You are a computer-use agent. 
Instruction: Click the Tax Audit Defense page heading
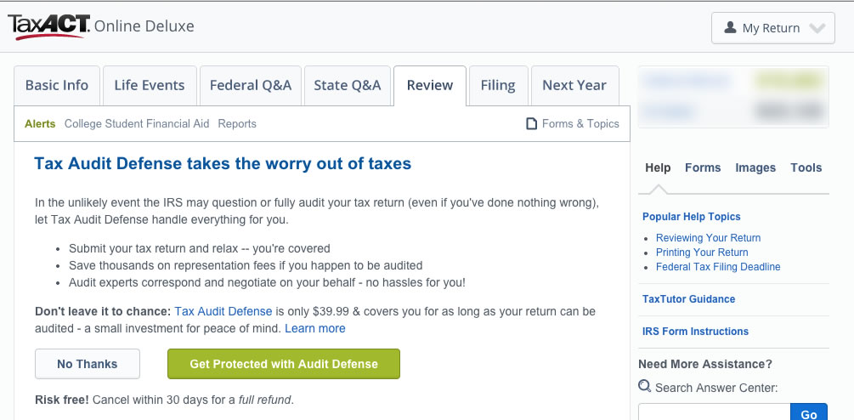tap(223, 163)
